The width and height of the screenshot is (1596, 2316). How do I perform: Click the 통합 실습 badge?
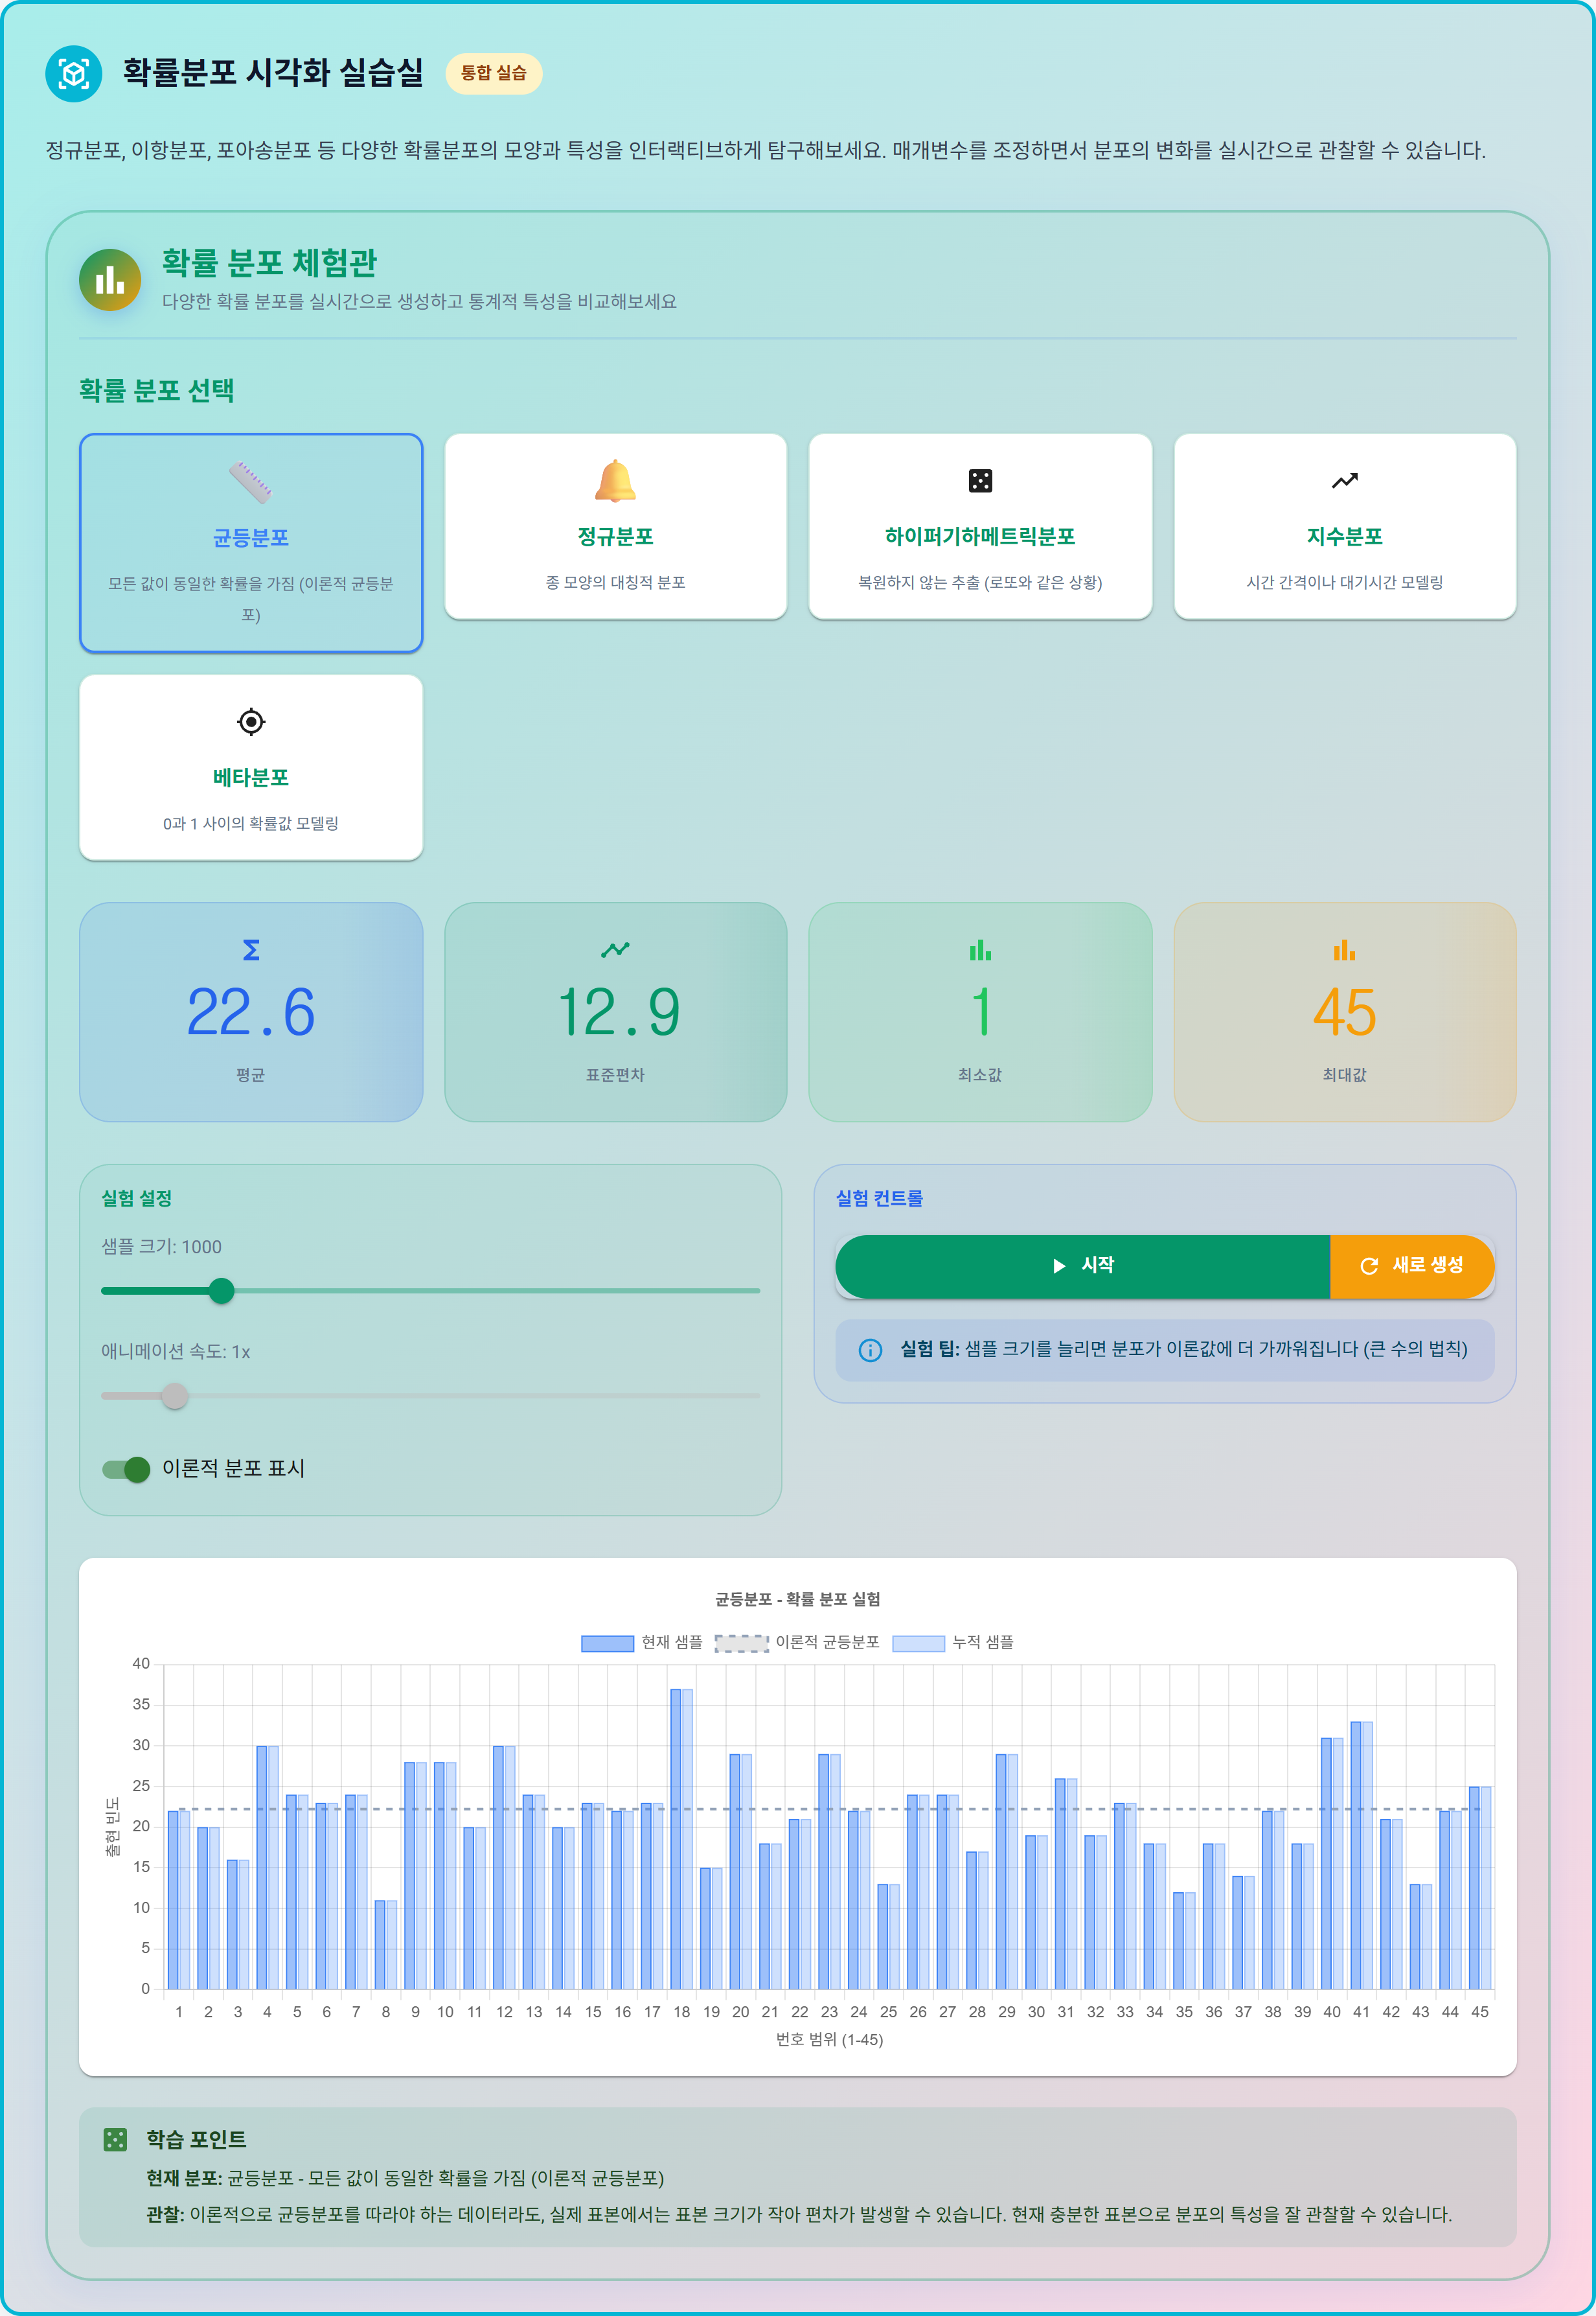pyautogui.click(x=494, y=74)
